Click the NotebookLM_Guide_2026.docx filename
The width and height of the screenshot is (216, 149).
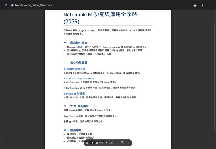click(x=34, y=5)
